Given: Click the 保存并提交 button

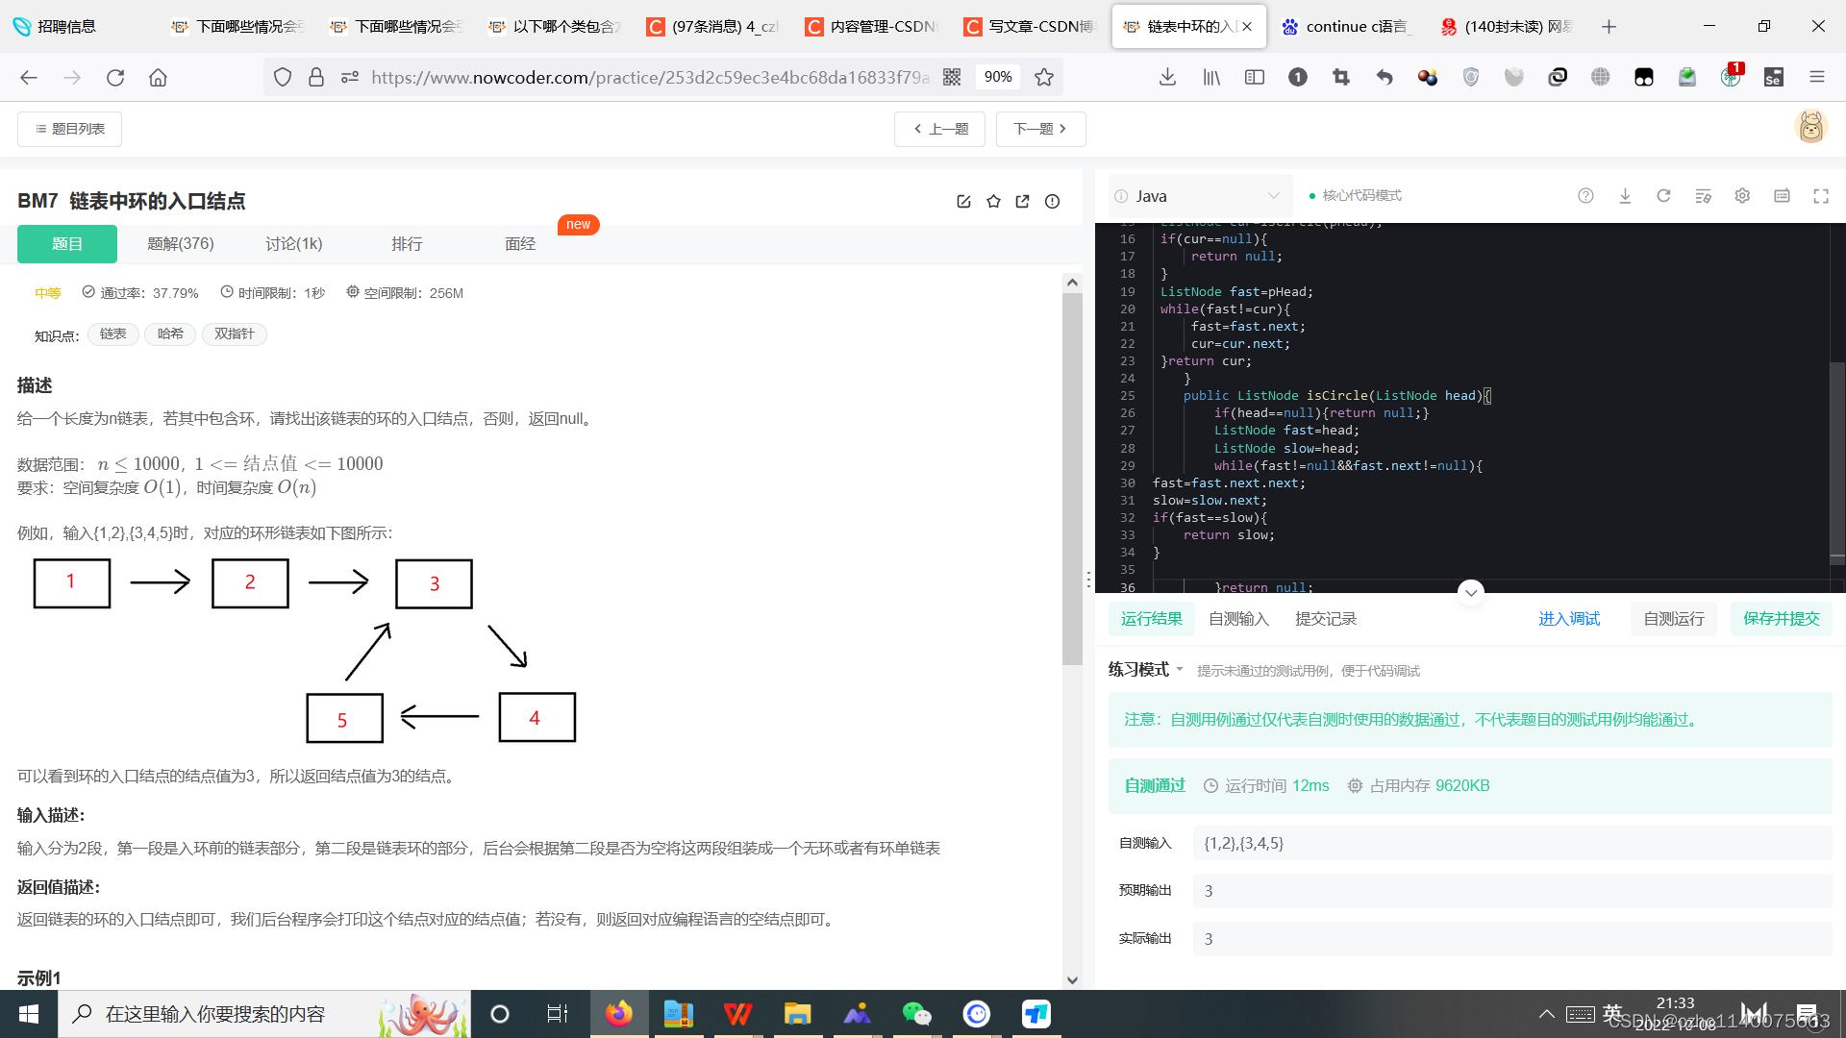Looking at the screenshot, I should pos(1781,619).
